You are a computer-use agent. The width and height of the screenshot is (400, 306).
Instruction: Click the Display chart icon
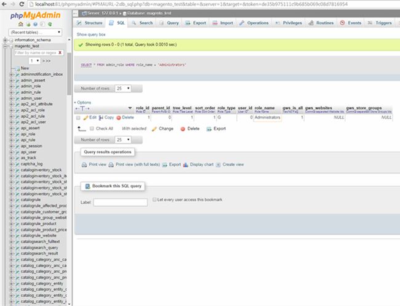coord(186,164)
